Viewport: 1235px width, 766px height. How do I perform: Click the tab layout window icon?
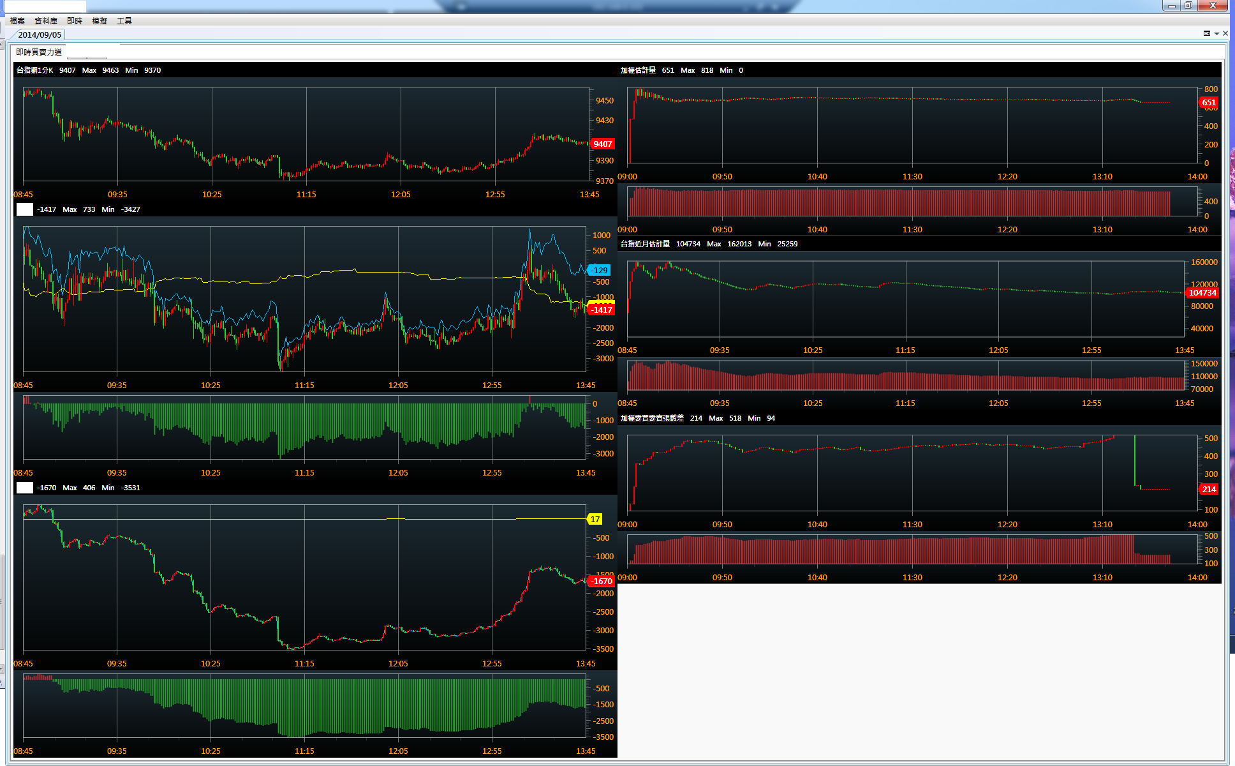1207,34
